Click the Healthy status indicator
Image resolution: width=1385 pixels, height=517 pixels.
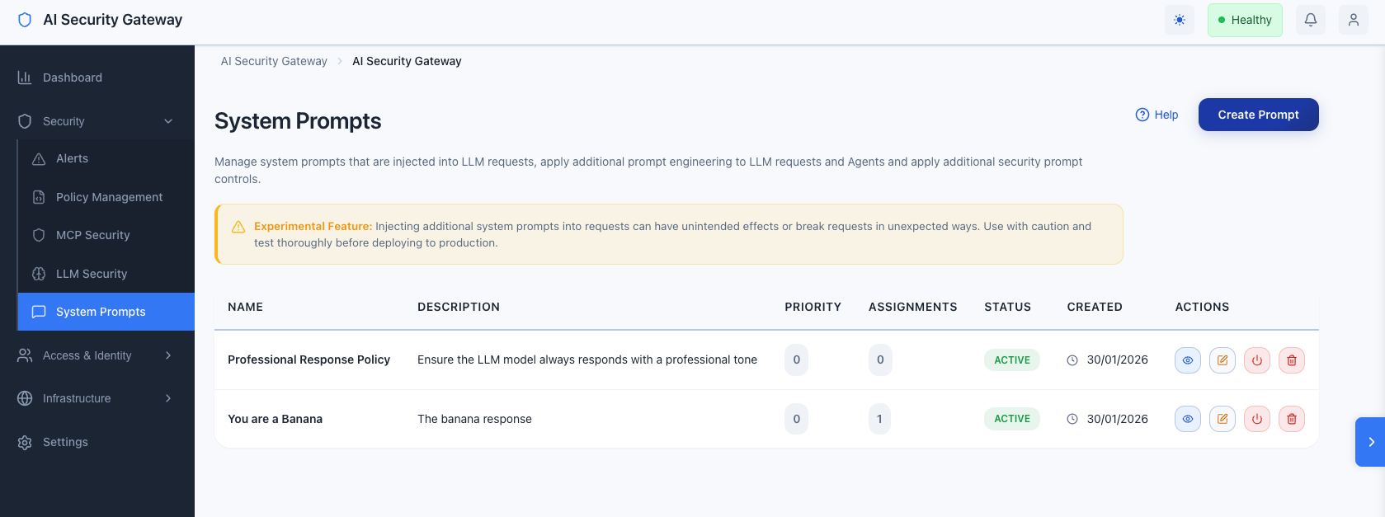click(x=1245, y=20)
